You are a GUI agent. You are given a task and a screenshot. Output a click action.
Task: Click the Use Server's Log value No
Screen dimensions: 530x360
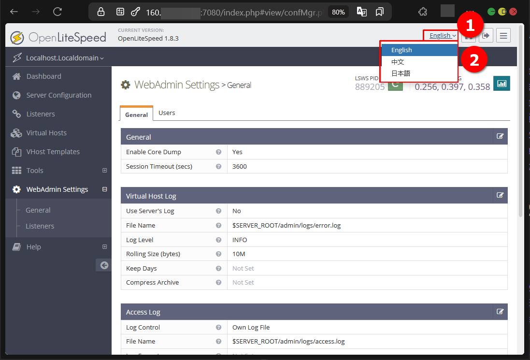click(237, 211)
